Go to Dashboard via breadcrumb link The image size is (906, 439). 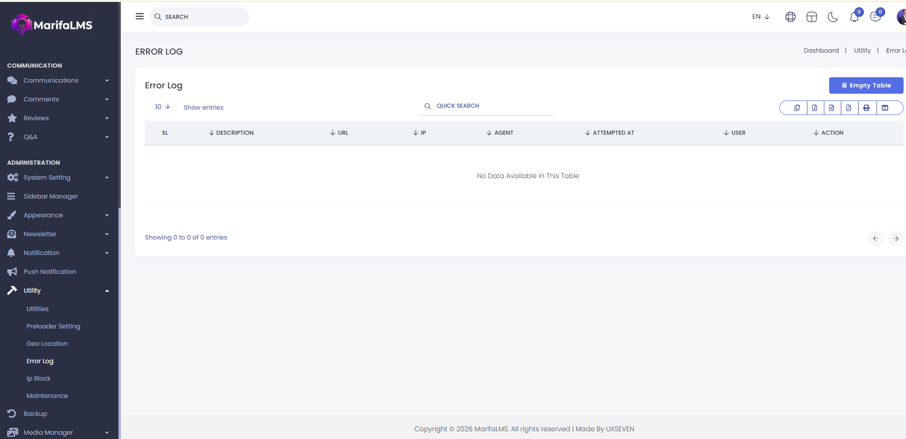pyautogui.click(x=821, y=50)
